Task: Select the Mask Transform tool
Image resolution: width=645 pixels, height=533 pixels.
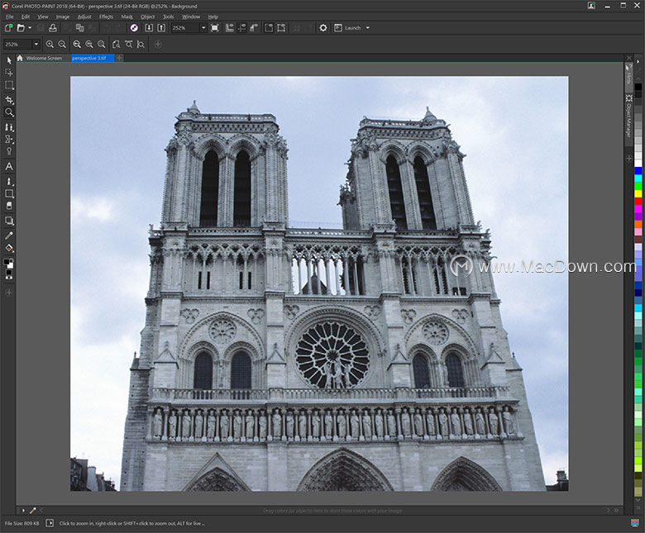Action: click(8, 73)
